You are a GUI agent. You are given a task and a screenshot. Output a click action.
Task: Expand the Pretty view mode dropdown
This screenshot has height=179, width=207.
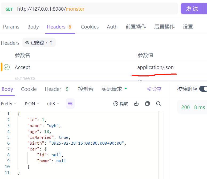9,104
